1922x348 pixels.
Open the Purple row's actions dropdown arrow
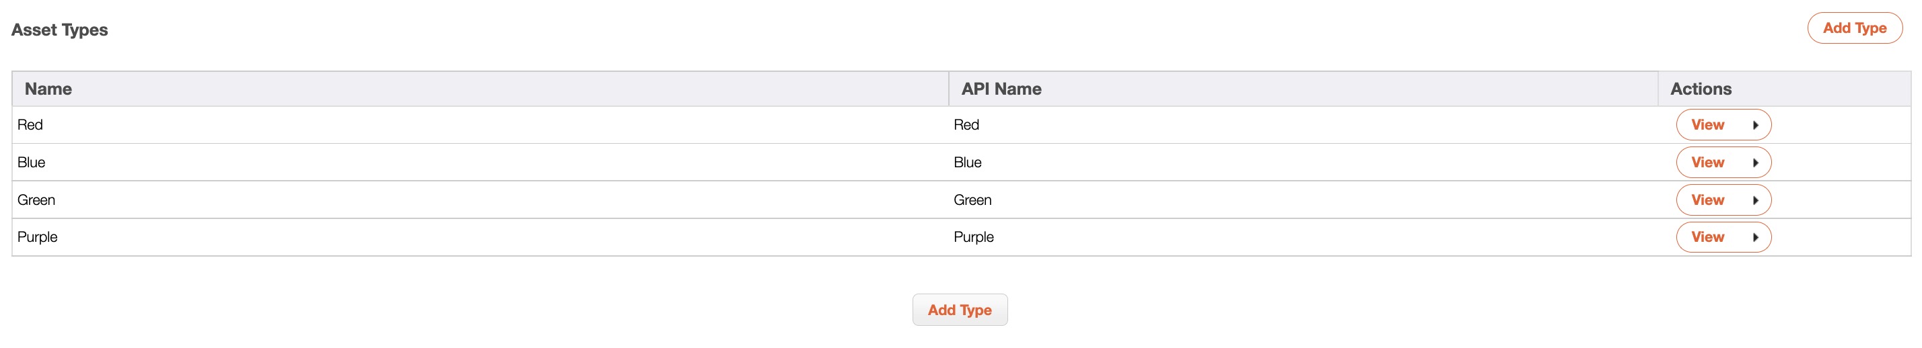[x=1756, y=238]
